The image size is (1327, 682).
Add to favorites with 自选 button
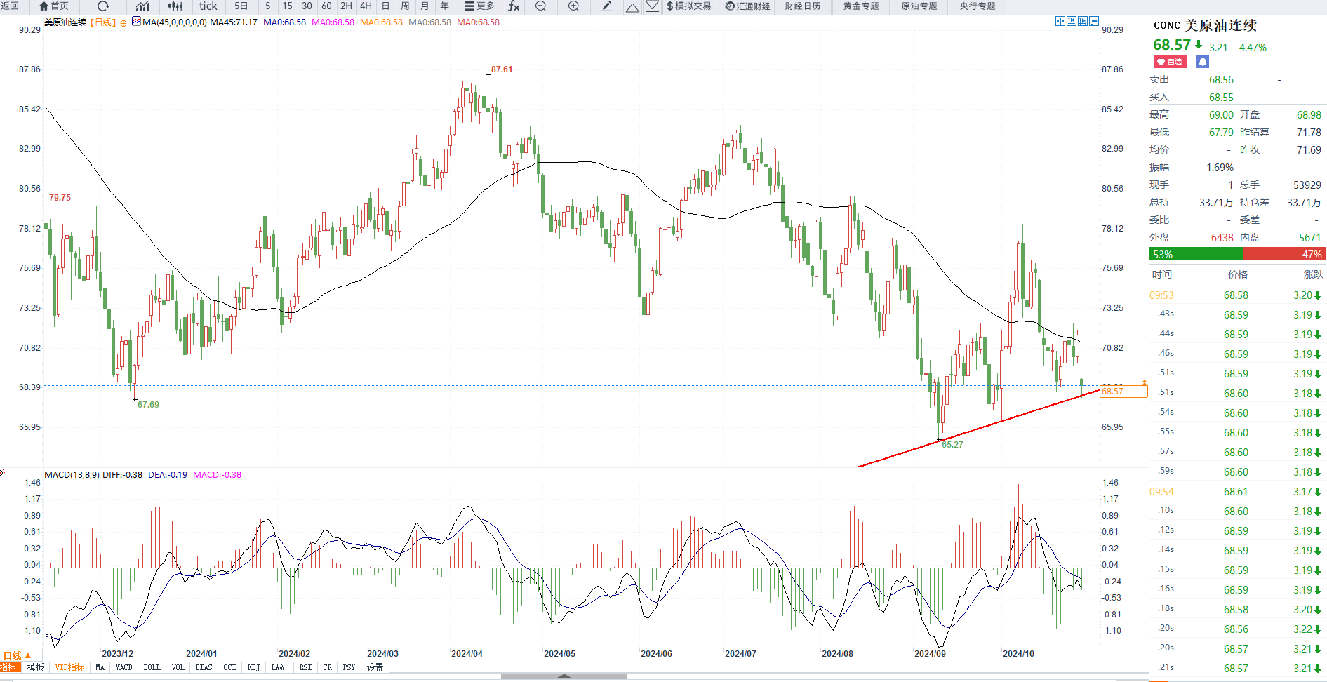pyautogui.click(x=1170, y=62)
